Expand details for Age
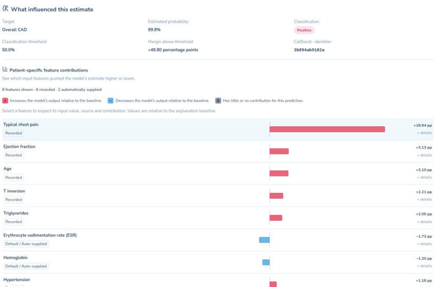The width and height of the screenshot is (437, 287). pos(425,177)
